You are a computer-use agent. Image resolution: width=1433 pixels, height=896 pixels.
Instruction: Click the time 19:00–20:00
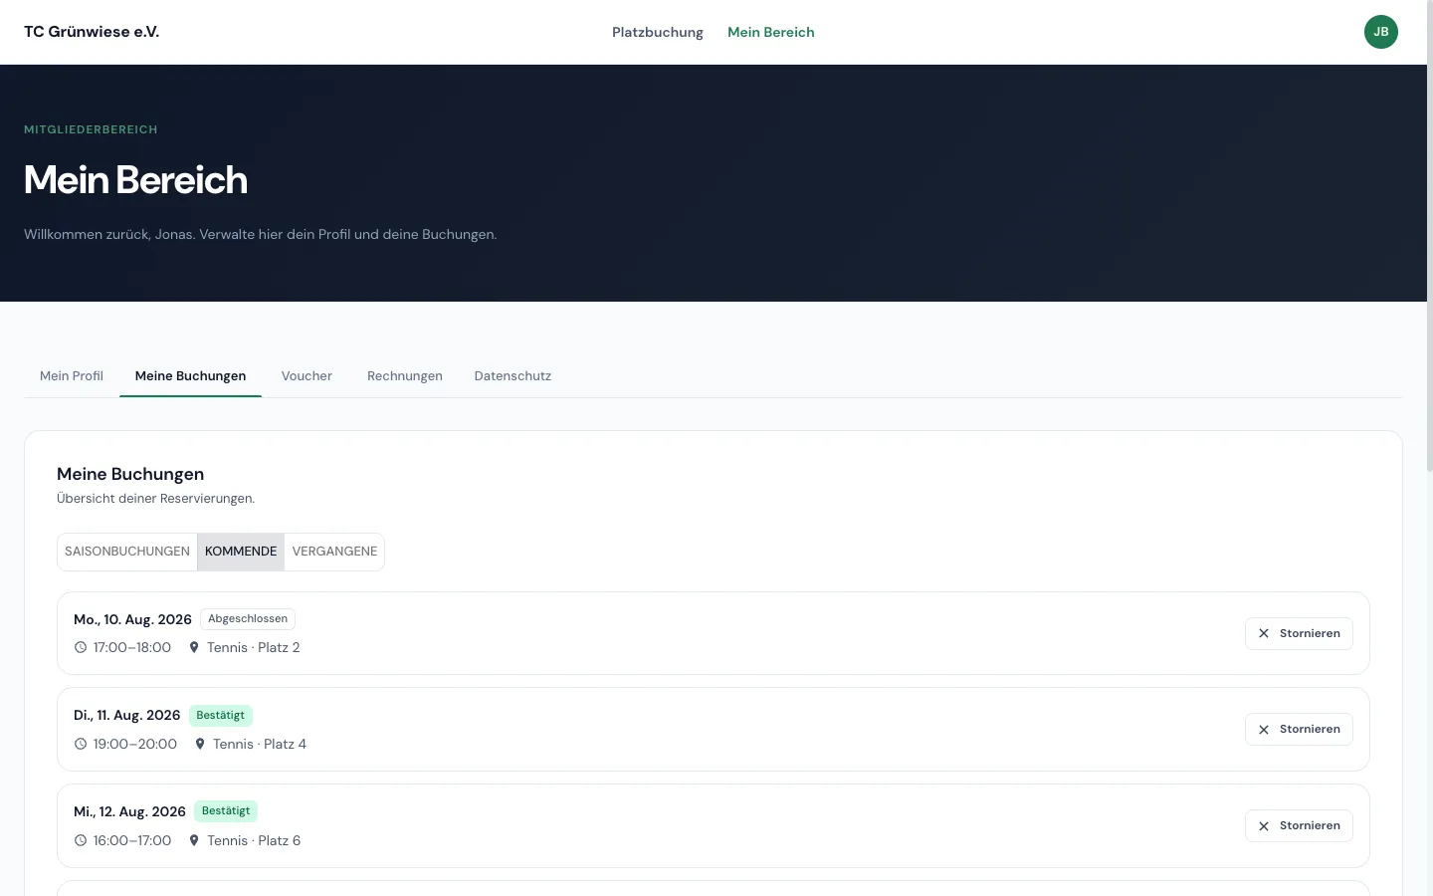point(135,744)
